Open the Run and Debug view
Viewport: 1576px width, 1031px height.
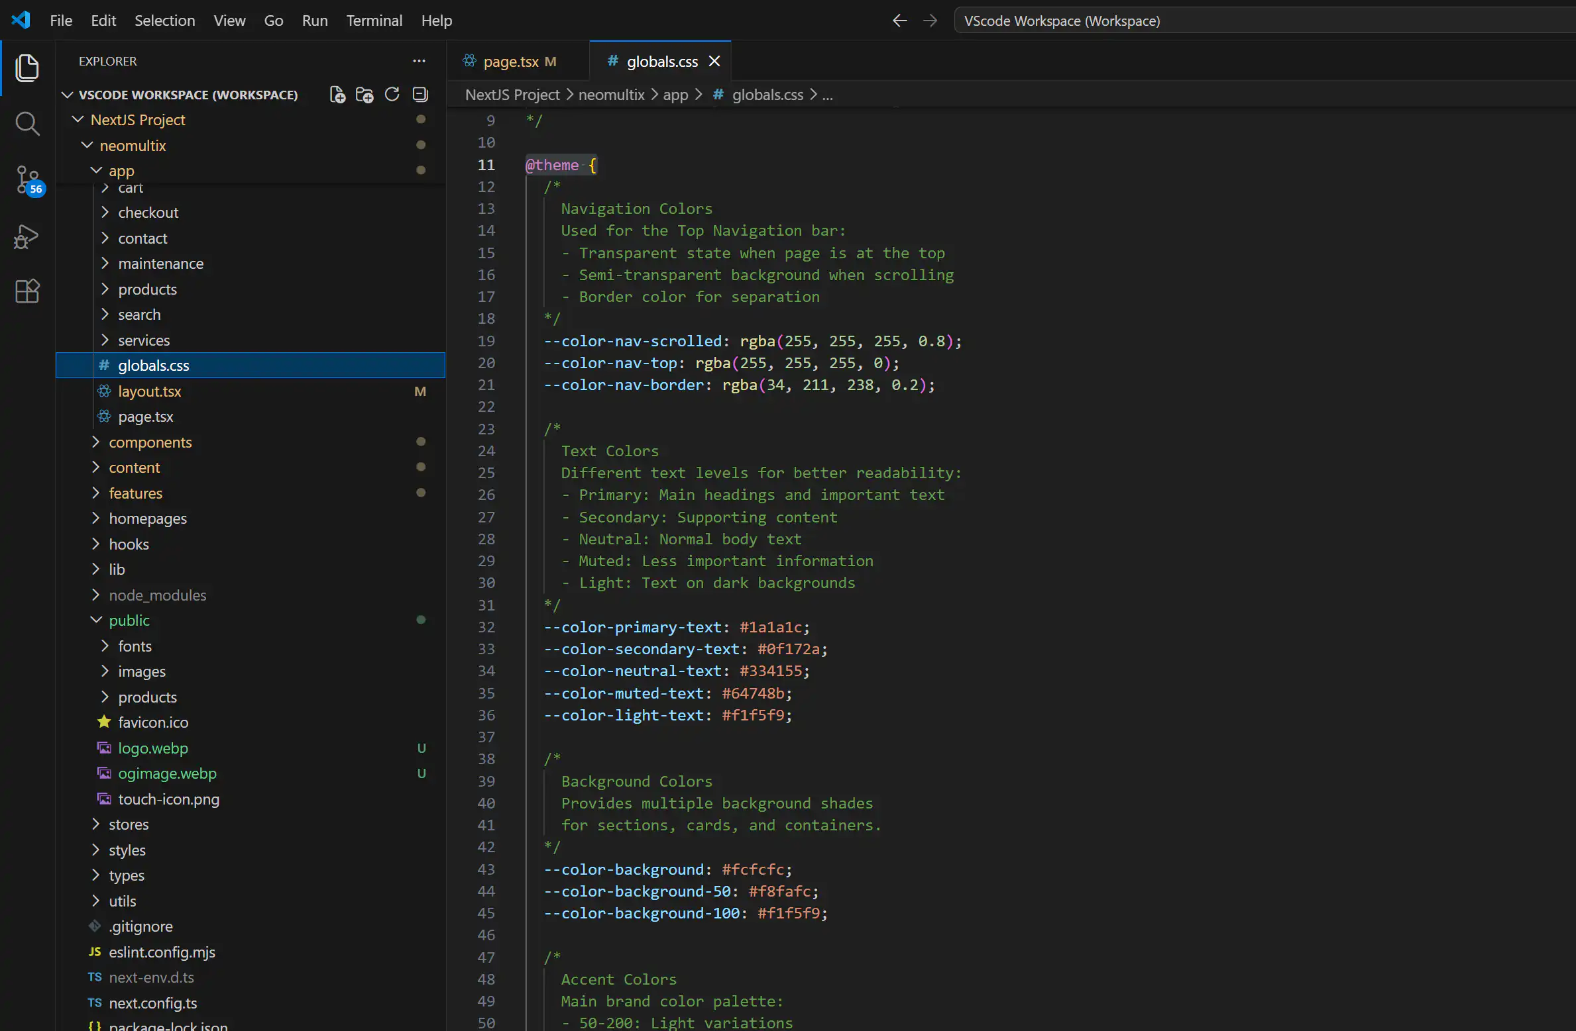pos(27,236)
